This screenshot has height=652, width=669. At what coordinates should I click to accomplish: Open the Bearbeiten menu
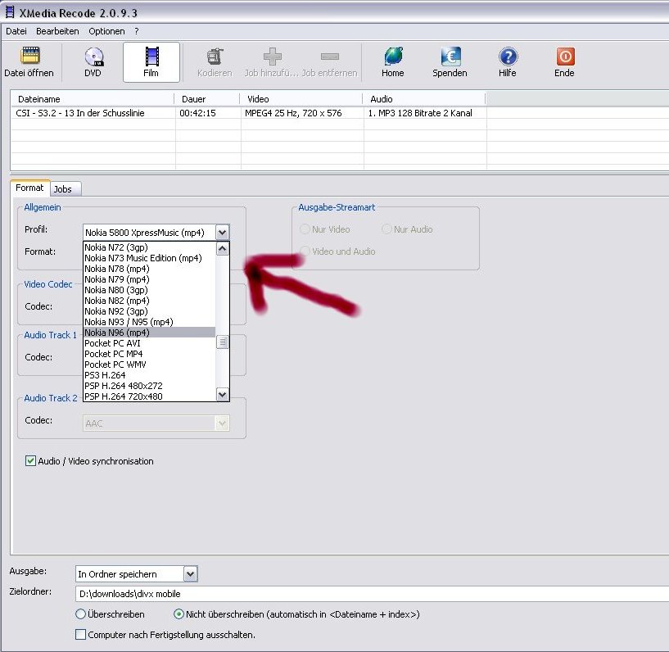[x=57, y=31]
